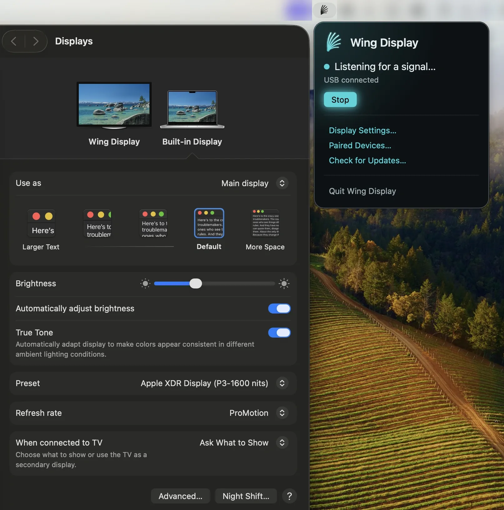Screen dimensions: 504x510
Task: Click the Advanced... button
Action: 180,496
